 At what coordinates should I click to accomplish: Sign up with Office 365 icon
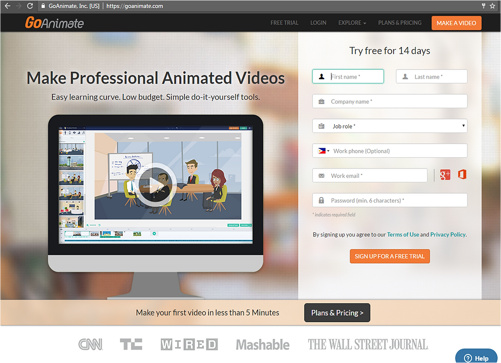pyautogui.click(x=462, y=175)
